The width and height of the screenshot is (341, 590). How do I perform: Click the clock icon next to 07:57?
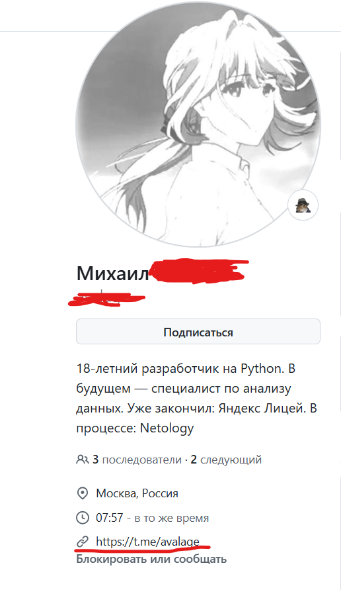[x=82, y=518]
